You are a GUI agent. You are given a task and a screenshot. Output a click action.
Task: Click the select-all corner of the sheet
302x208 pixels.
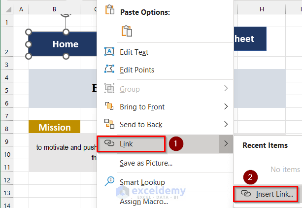click(x=6, y=9)
